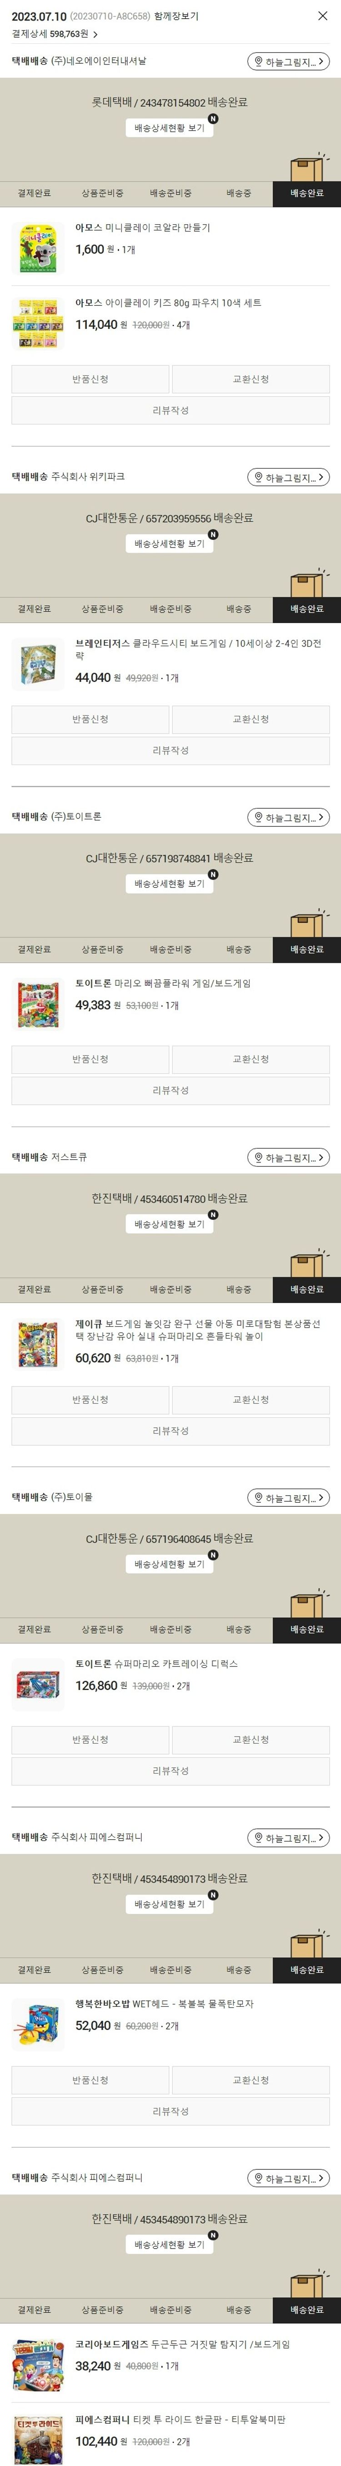Click delivery box icon on 토이트론 shipment
The width and height of the screenshot is (341, 2466).
point(306,924)
